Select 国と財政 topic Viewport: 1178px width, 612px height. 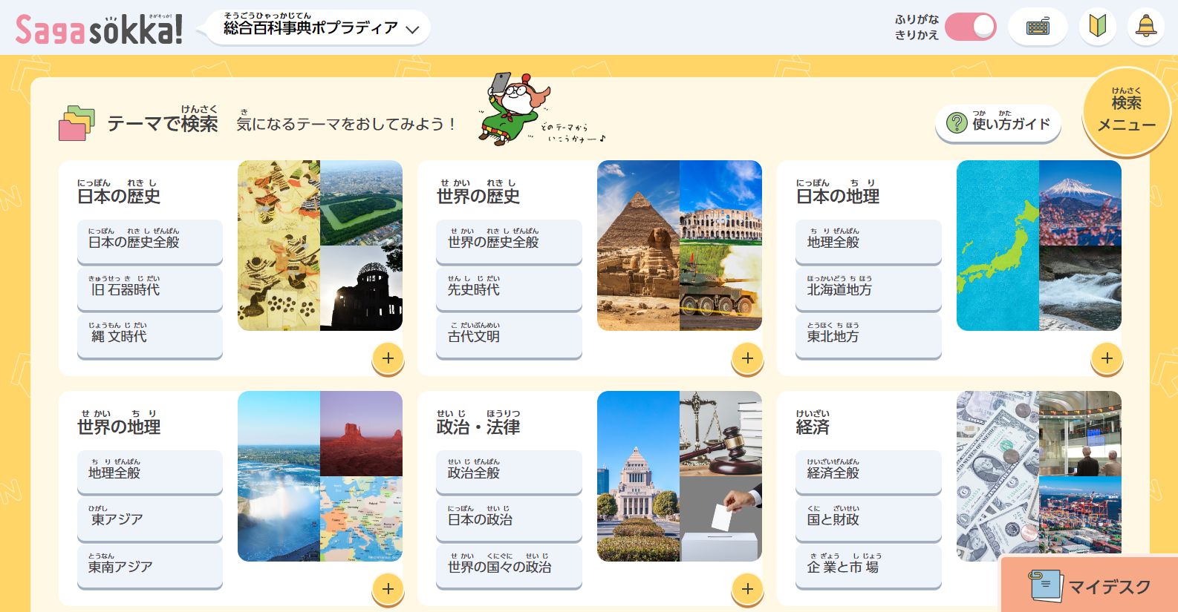[868, 519]
